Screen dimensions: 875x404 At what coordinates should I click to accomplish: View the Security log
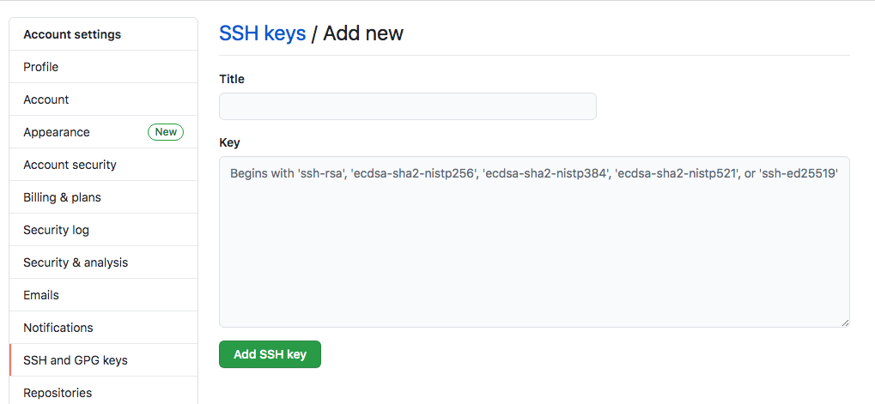(104, 230)
